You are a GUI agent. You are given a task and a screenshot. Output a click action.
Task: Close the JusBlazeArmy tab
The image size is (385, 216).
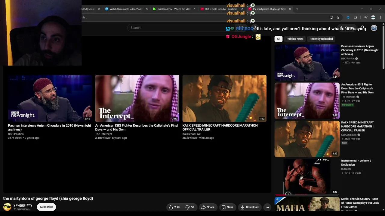(194, 9)
